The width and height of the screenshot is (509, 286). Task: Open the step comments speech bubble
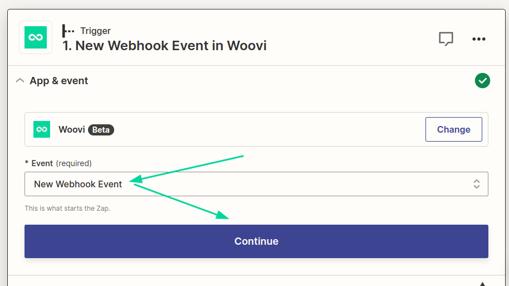(x=446, y=38)
